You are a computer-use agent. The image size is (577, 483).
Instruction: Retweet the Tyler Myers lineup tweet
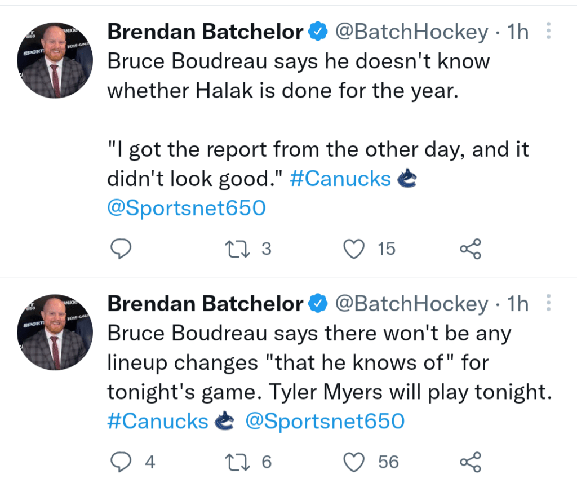(x=237, y=462)
